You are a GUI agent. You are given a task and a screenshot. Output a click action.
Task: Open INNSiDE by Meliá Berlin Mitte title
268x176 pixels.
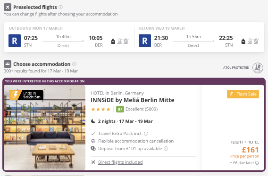tap(133, 100)
